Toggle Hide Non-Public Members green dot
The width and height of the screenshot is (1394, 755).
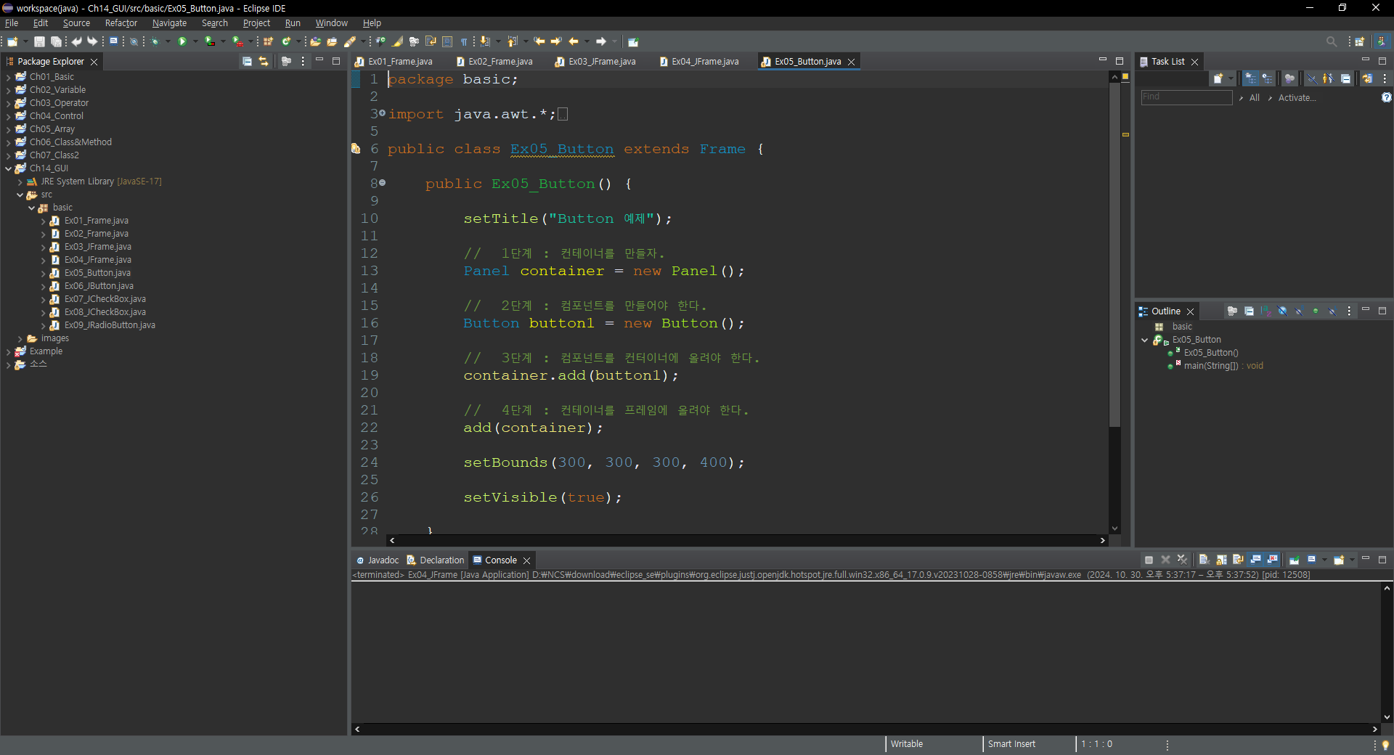pyautogui.click(x=1316, y=311)
